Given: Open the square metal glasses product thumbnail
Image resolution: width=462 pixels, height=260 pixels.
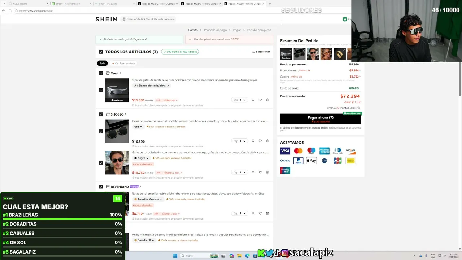Looking at the screenshot, I should [117, 131].
